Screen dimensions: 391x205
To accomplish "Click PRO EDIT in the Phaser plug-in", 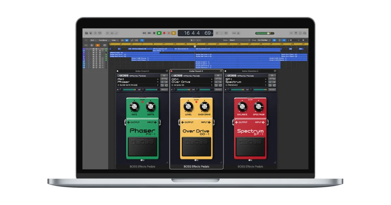I will pyautogui.click(x=164, y=89).
